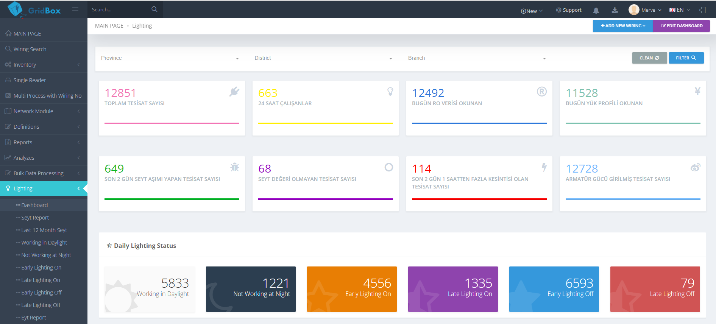Click the Lighting breadcrumb text

point(142,26)
